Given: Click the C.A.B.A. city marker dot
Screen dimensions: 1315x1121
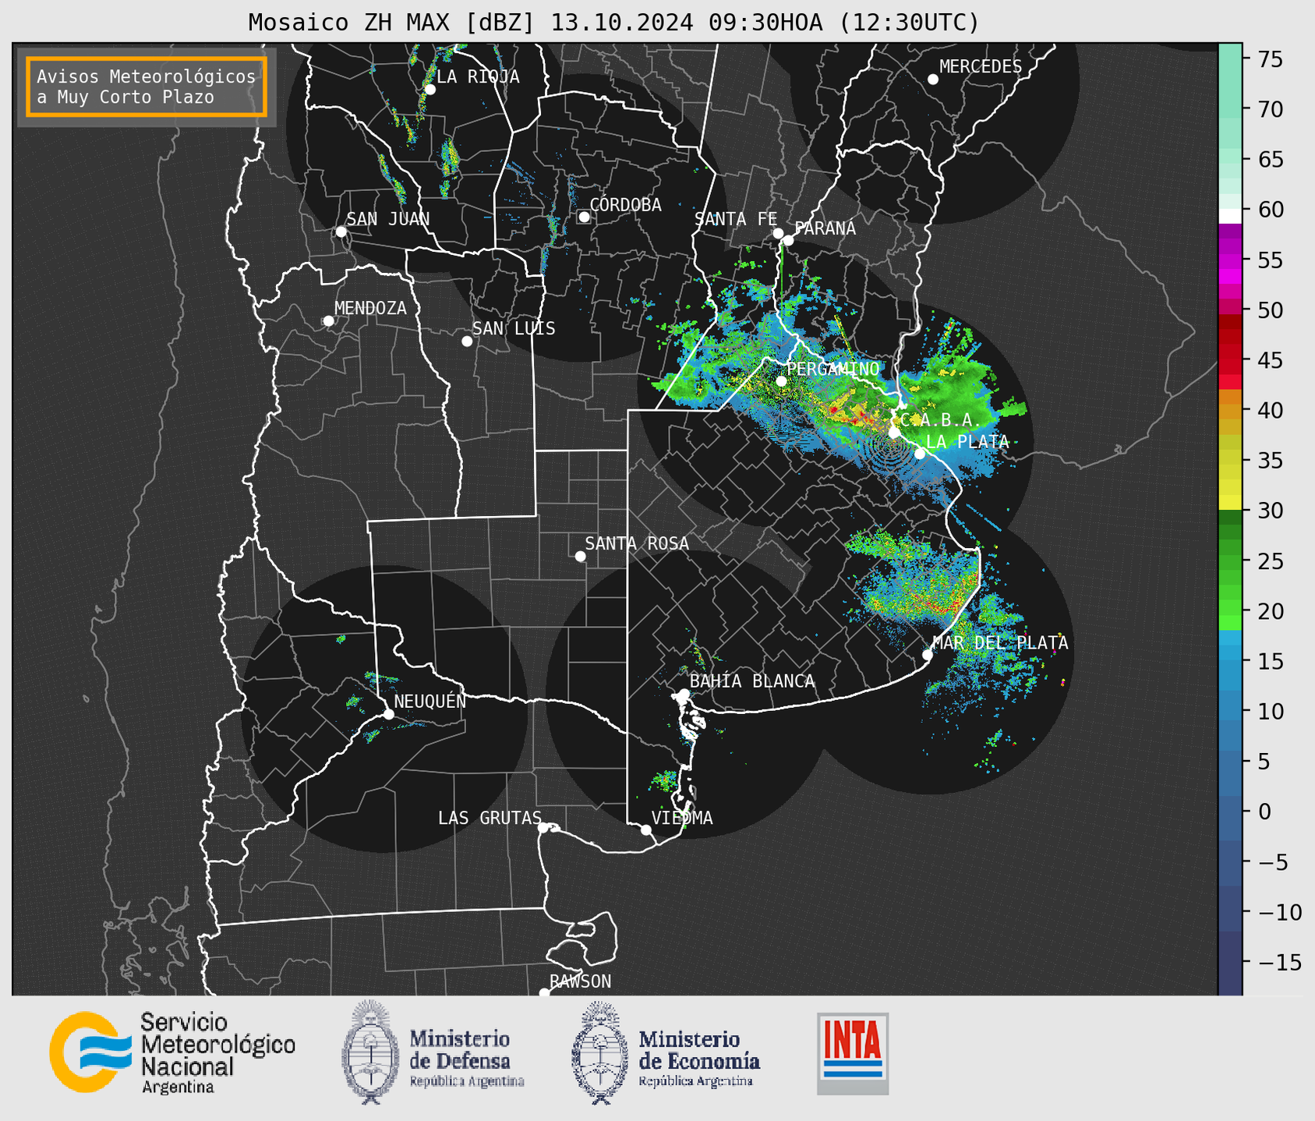Looking at the screenshot, I should point(894,433).
